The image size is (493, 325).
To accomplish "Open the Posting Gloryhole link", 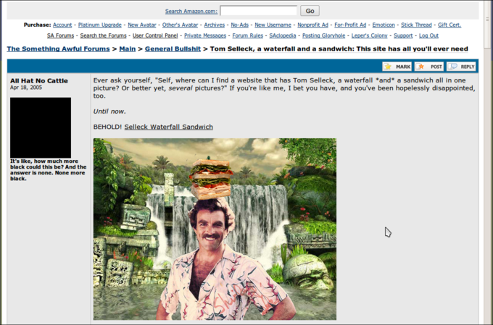I will [x=323, y=35].
